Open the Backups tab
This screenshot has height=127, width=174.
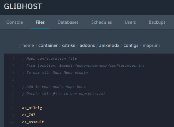157,22
